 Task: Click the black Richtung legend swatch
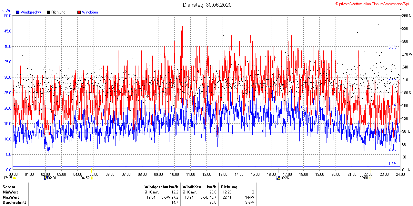[x=48, y=12]
